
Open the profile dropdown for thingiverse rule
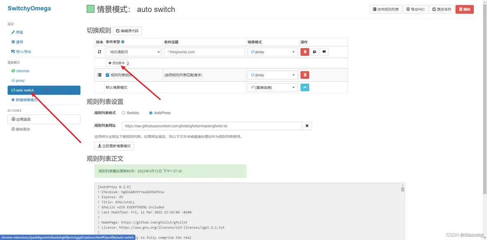272,52
